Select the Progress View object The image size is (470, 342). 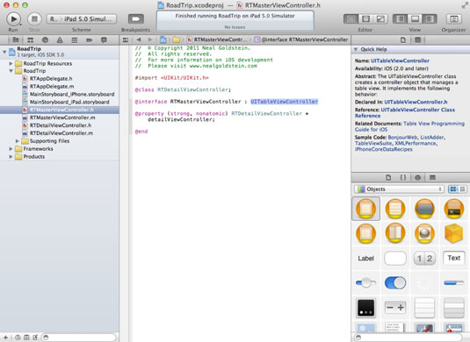(454, 282)
